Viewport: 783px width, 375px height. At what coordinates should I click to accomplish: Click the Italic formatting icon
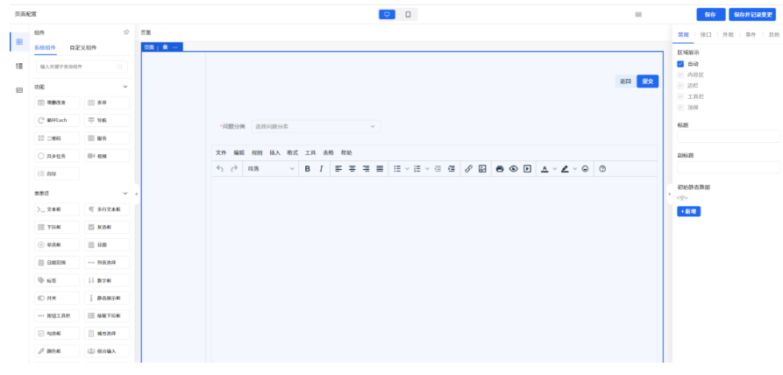[321, 168]
